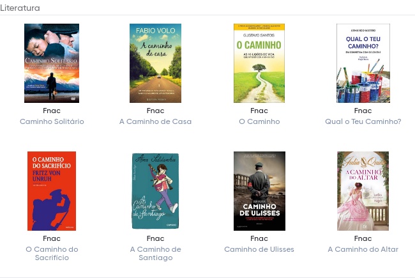Select the Caminho de Ulisses cover image

(x=259, y=191)
